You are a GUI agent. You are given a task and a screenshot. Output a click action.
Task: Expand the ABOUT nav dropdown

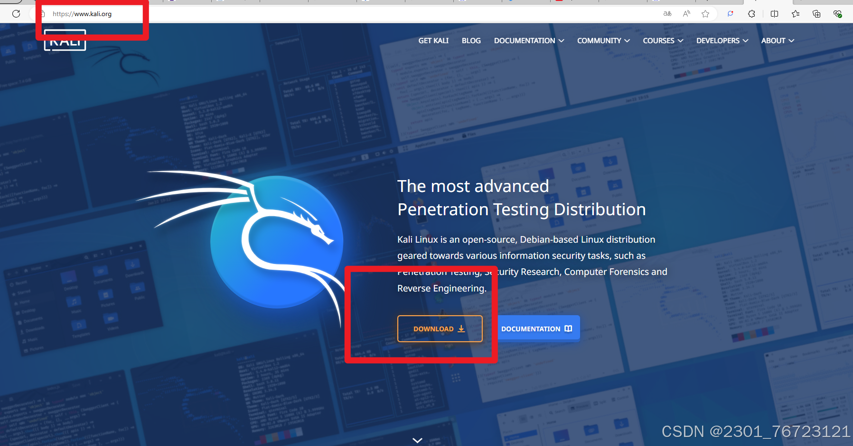(x=778, y=41)
